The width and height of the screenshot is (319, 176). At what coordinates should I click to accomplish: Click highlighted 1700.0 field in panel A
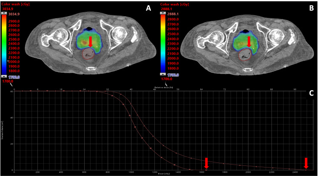coord(14,77)
